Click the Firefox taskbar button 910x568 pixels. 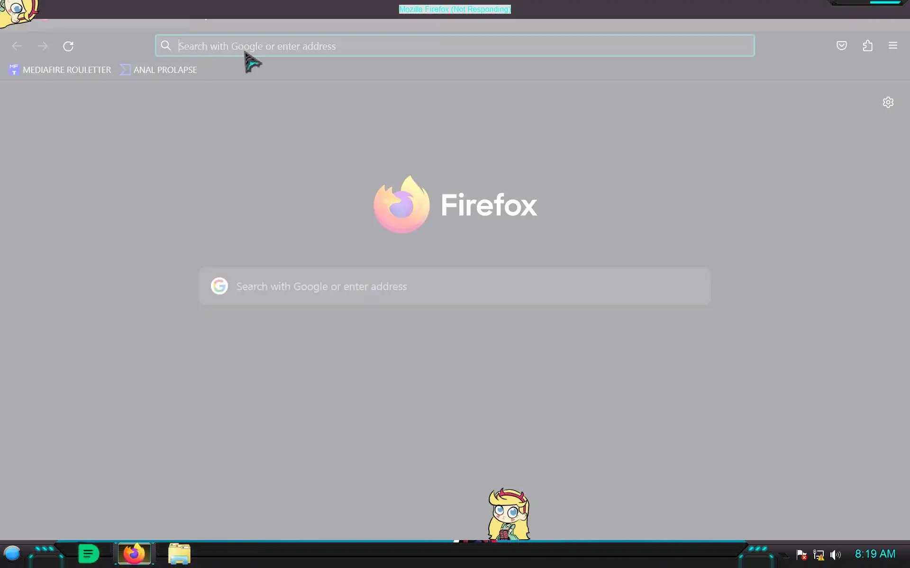click(134, 554)
